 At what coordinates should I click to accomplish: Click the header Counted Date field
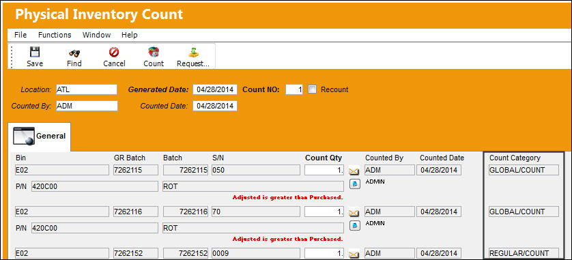[x=215, y=106]
